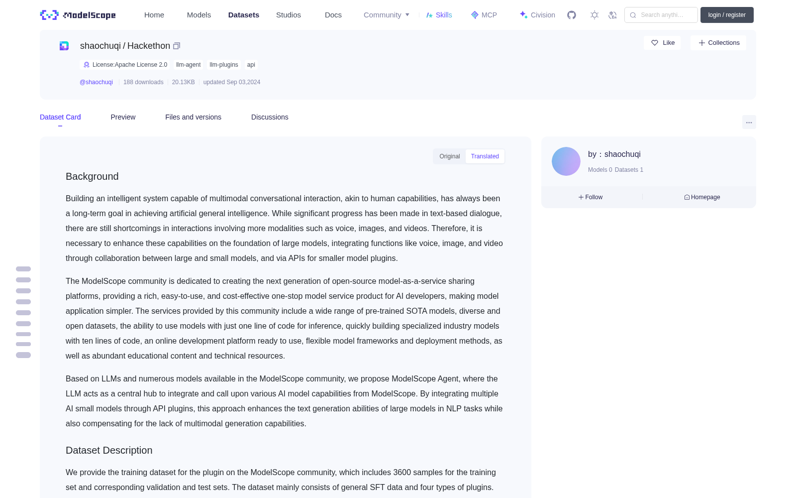796x498 pixels.
Task: Visit the author's Homepage
Action: pyautogui.click(x=702, y=197)
